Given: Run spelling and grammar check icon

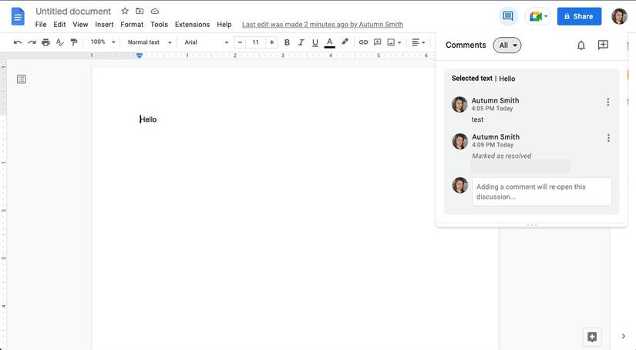Looking at the screenshot, I should pos(60,42).
